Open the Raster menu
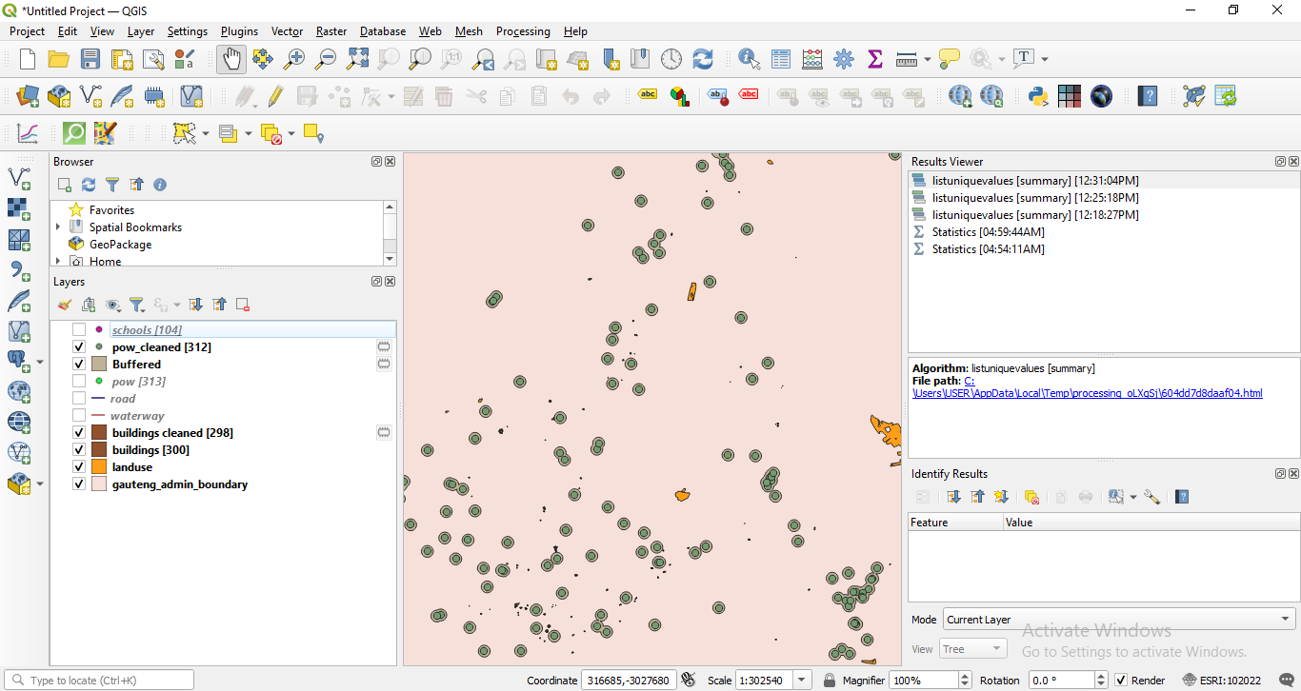Viewport: 1301px width, 691px height. coord(331,31)
